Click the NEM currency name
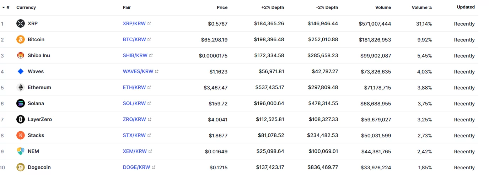The height and width of the screenshot is (175, 489). click(33, 151)
